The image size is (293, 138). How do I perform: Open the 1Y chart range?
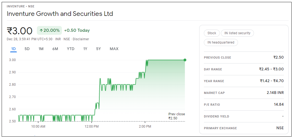click(85, 49)
